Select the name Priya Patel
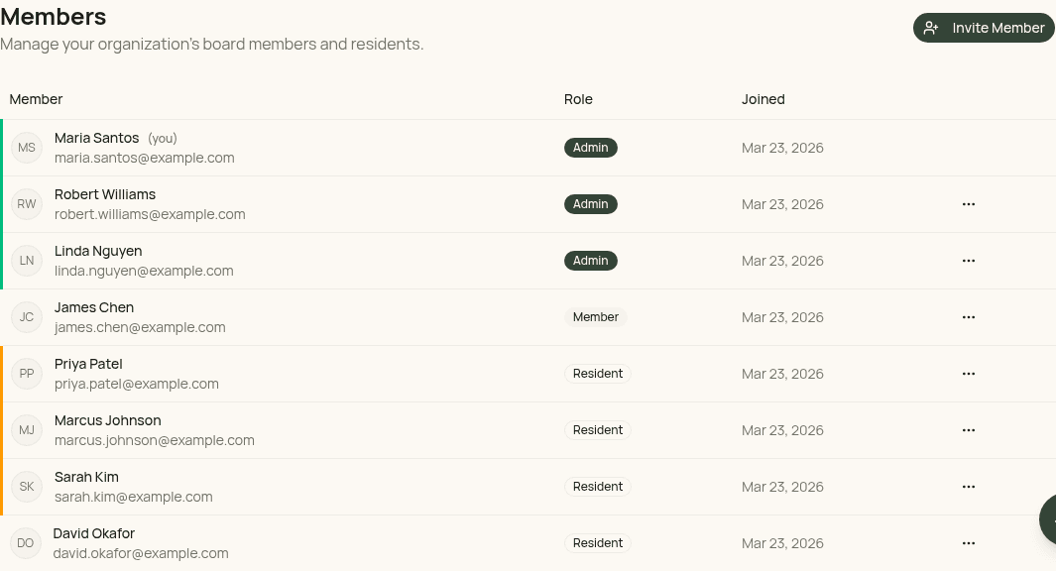Screen dimensions: 1056x571 click(88, 364)
